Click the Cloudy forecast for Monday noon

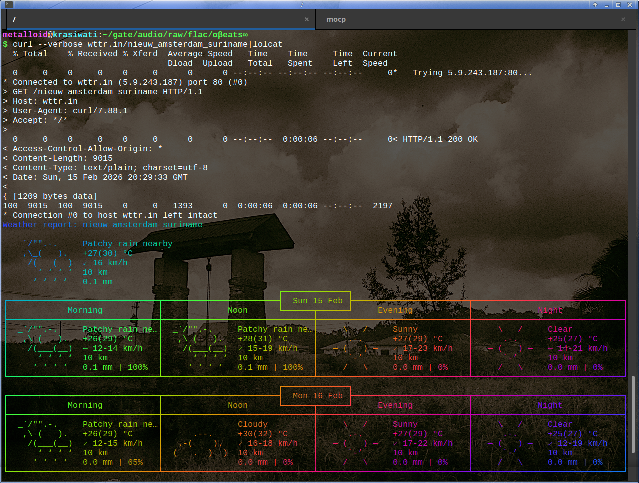click(x=252, y=424)
